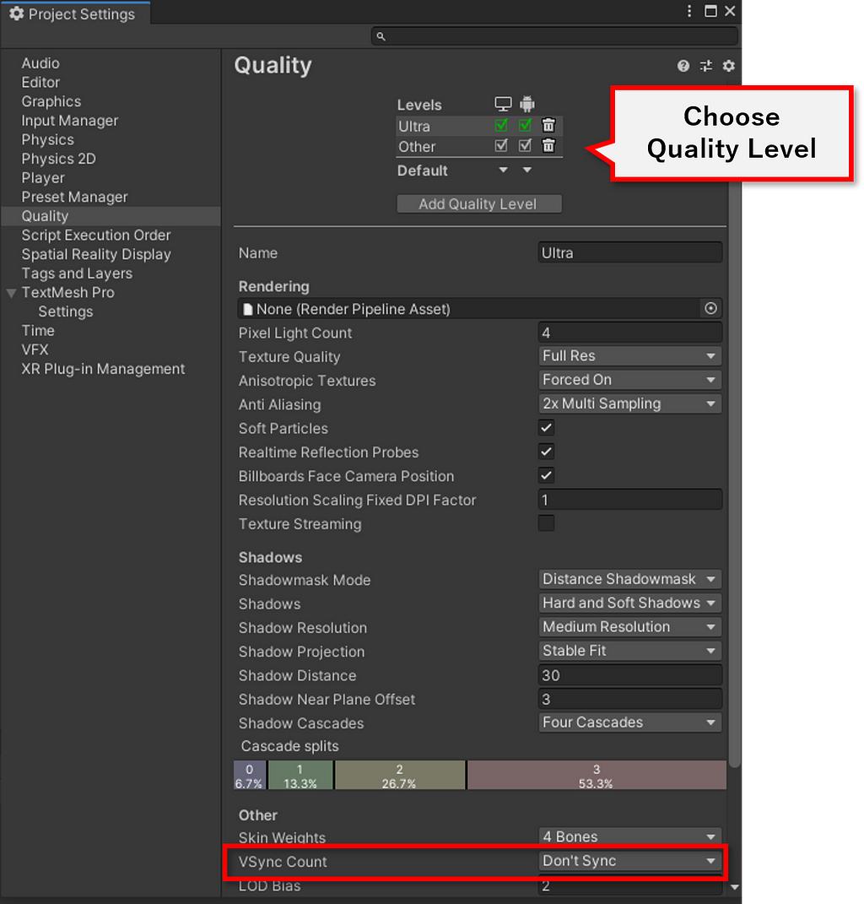
Task: Delete the Other quality level
Action: click(548, 145)
